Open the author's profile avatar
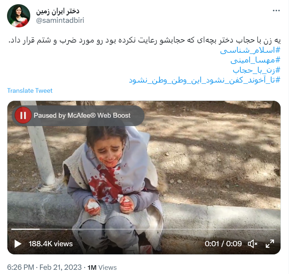The image size is (289, 274). coord(19,16)
